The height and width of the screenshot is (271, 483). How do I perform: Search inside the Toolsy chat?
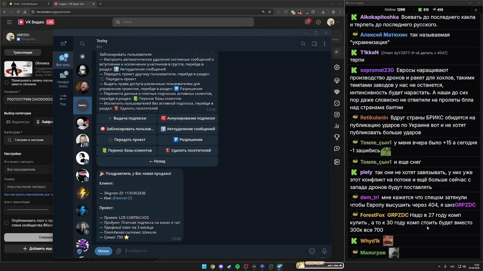click(303, 44)
